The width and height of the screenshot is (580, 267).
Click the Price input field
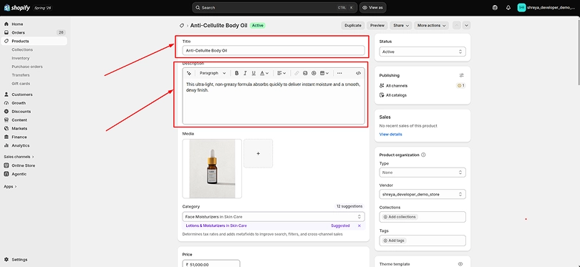pos(211,264)
